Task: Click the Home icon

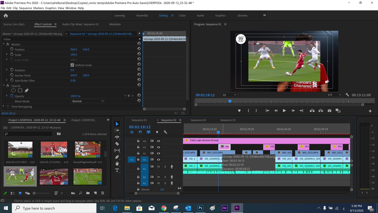Action: click(x=6, y=15)
